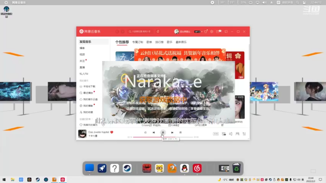Select the 个性推荐 tab
Viewport: 326px width, 183px height.
(x=122, y=42)
